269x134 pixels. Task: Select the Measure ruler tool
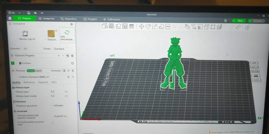coord(238,27)
